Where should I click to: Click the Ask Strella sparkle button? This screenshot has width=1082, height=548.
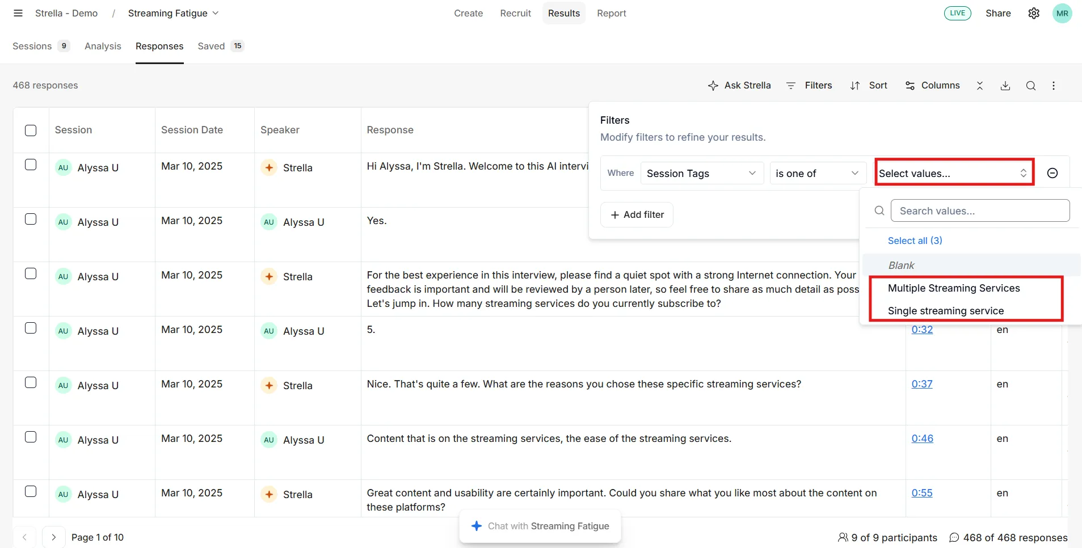(739, 85)
